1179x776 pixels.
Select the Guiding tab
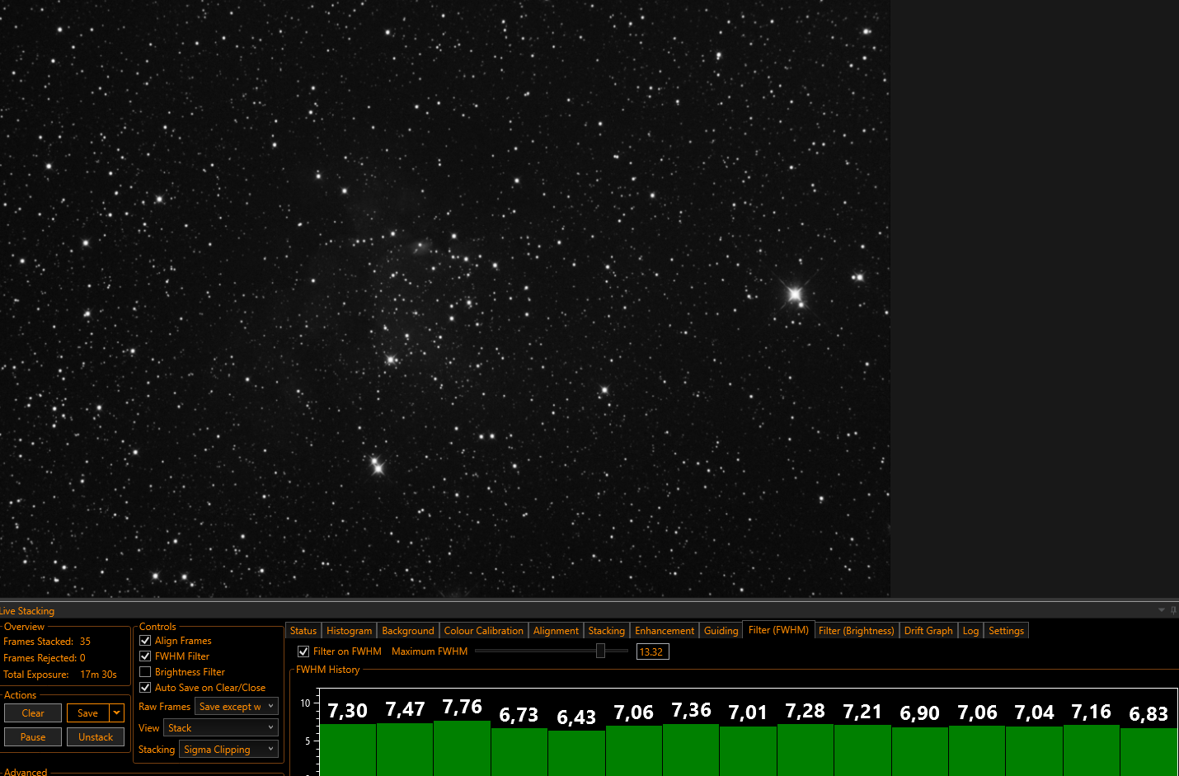coord(721,631)
